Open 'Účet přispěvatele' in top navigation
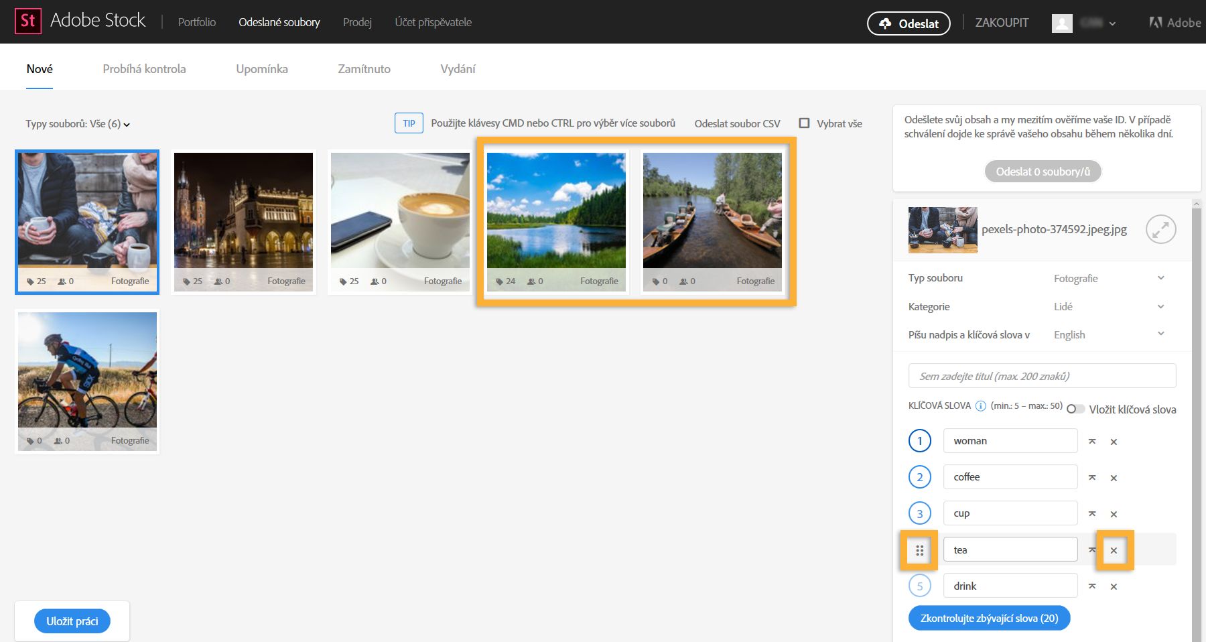 [x=433, y=22]
